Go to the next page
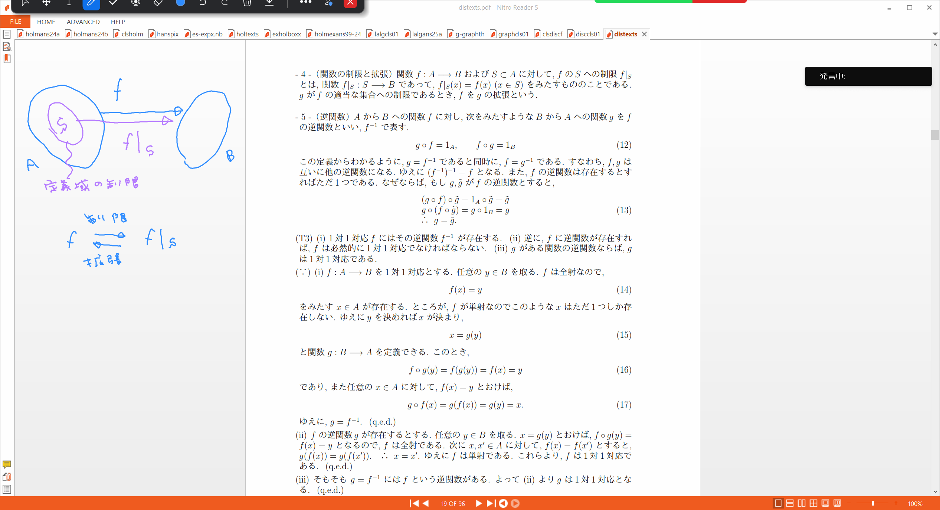The height and width of the screenshot is (510, 940). coord(479,503)
